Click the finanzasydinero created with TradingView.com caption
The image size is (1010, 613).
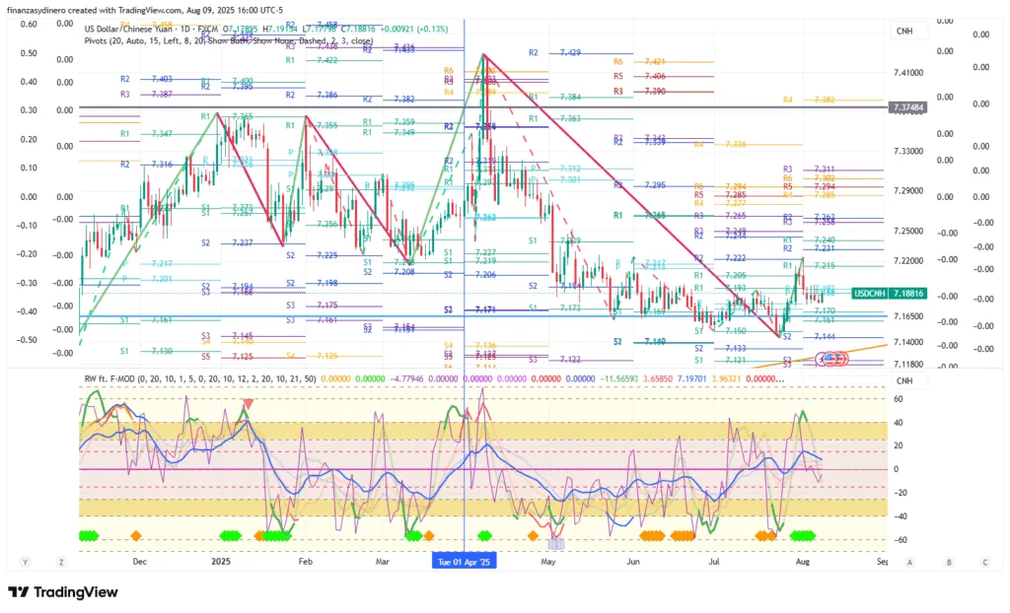click(x=145, y=10)
